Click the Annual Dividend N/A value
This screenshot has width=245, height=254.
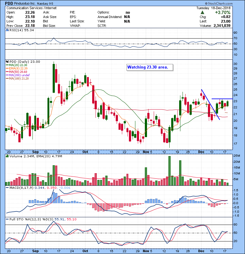[127, 17]
